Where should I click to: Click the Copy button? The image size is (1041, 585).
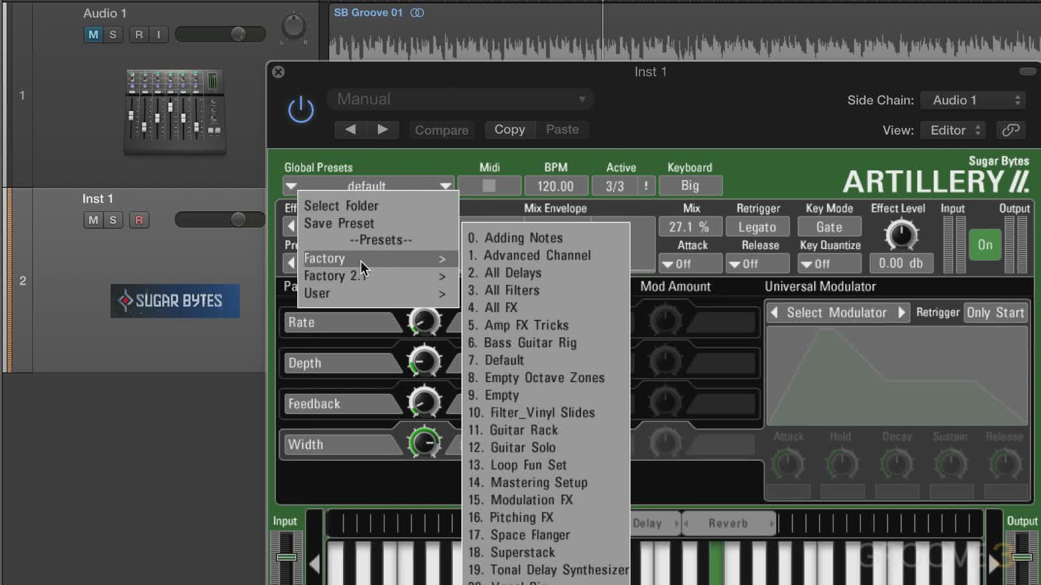click(509, 129)
